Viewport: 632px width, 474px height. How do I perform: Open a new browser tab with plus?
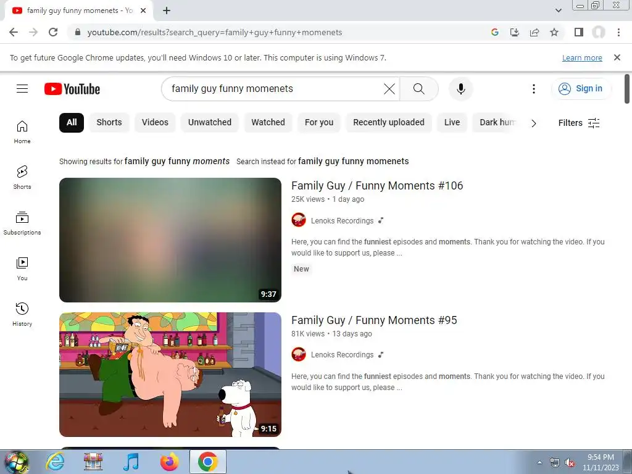point(167,10)
